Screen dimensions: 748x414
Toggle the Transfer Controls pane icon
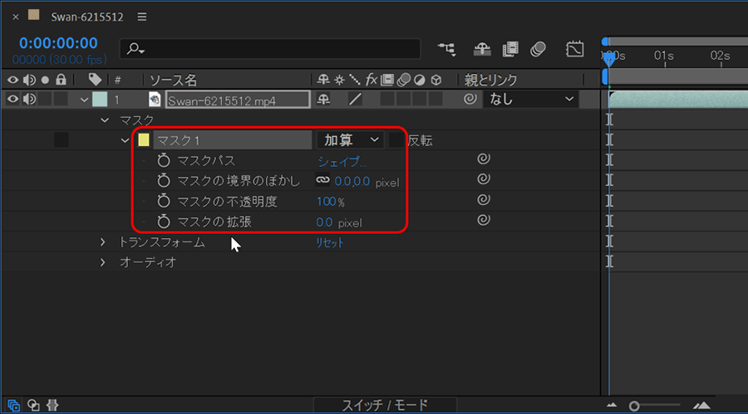point(33,406)
